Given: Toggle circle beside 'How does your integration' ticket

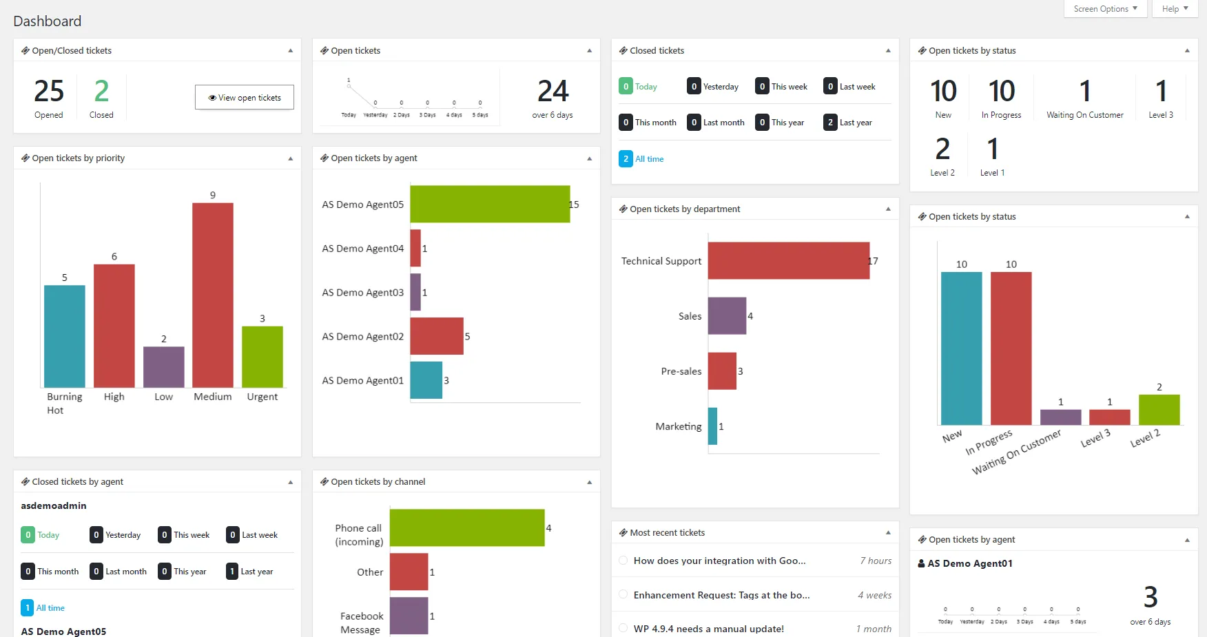Looking at the screenshot, I should 623,561.
